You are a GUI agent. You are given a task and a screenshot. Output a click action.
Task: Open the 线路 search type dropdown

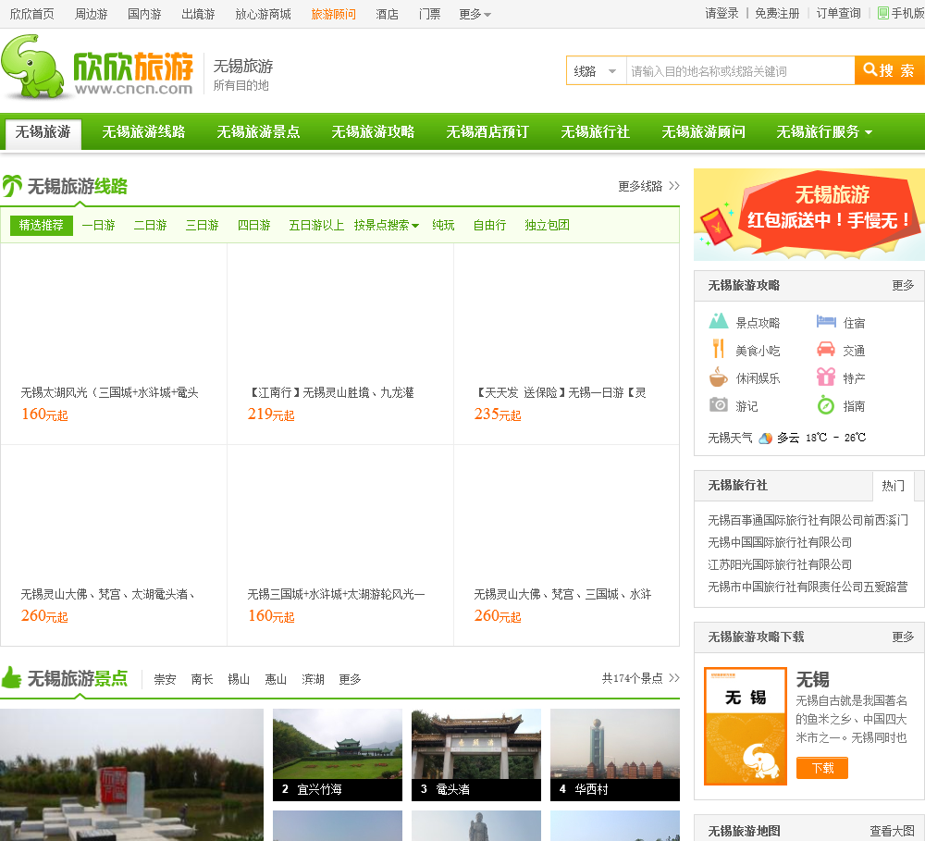pos(596,71)
